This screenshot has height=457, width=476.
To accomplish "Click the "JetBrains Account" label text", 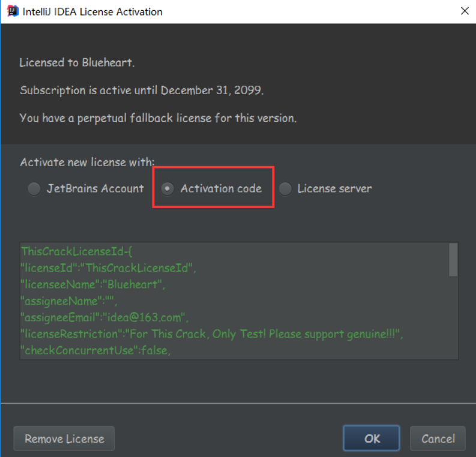I will (95, 188).
